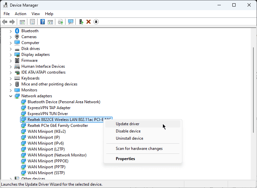Expand Mice and other pointing devices chevron
Viewport: 257px width, 188px height.
[11, 84]
